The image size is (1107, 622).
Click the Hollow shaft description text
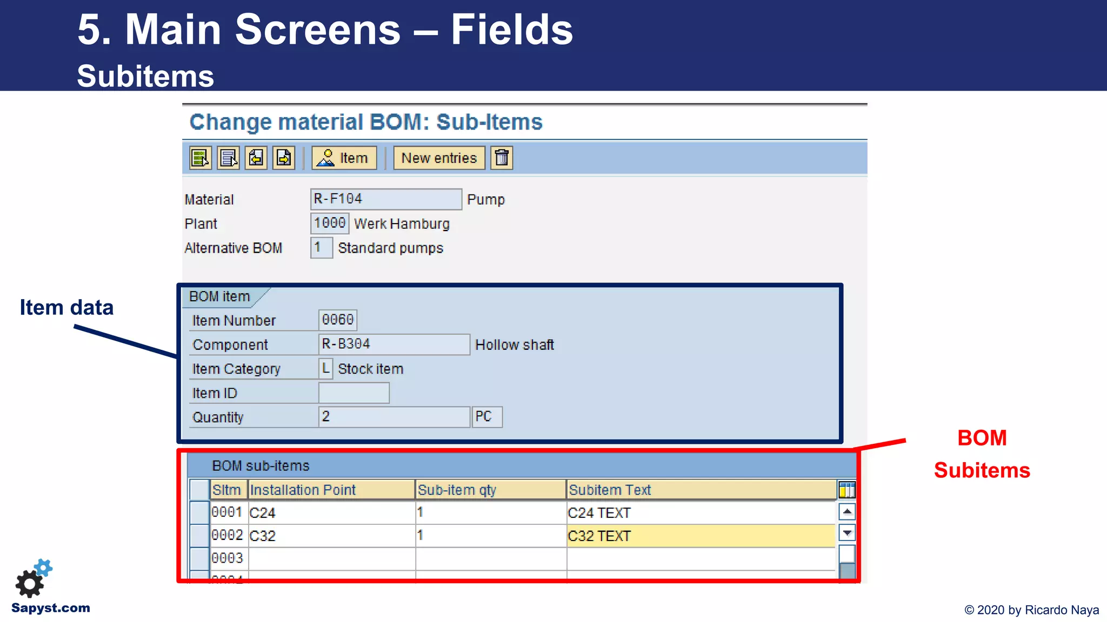click(515, 344)
